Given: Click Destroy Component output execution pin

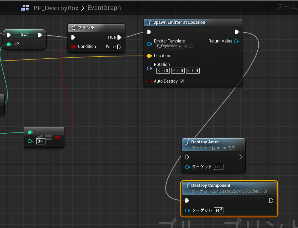Looking at the screenshot, I should (271, 200).
